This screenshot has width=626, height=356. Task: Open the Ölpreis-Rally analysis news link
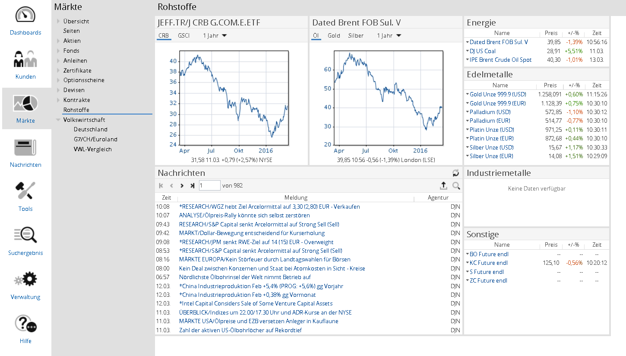(244, 215)
